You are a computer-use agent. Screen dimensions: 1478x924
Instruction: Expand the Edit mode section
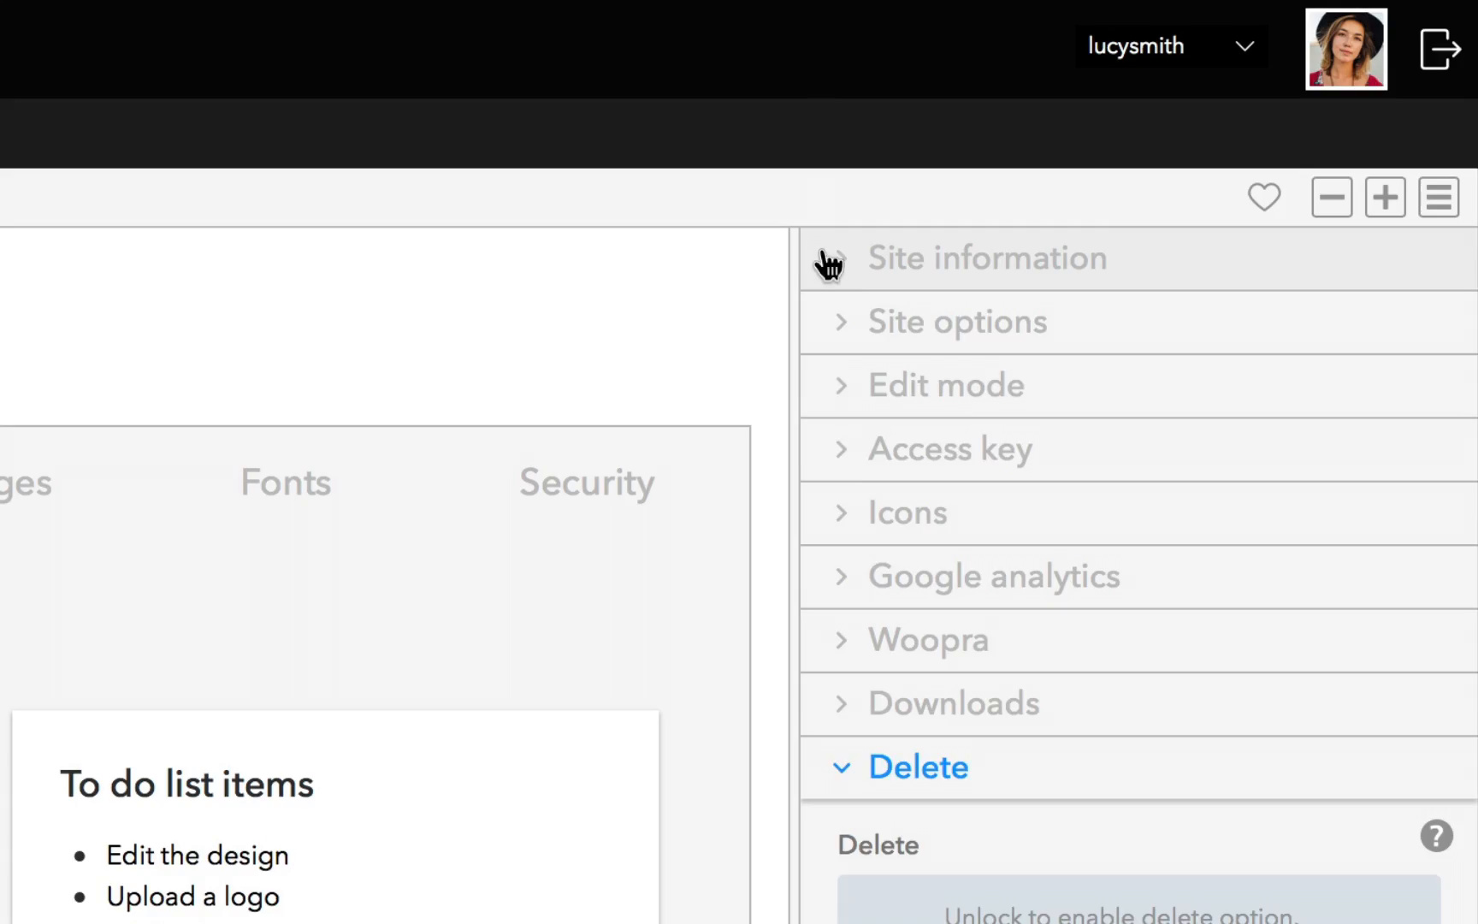[x=1139, y=386]
